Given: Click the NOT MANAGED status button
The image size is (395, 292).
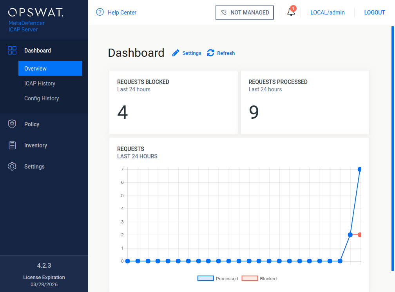Looking at the screenshot, I should [245, 12].
